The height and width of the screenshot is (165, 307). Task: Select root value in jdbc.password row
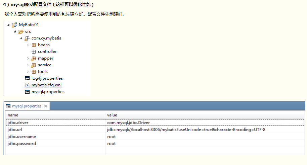click(205, 144)
